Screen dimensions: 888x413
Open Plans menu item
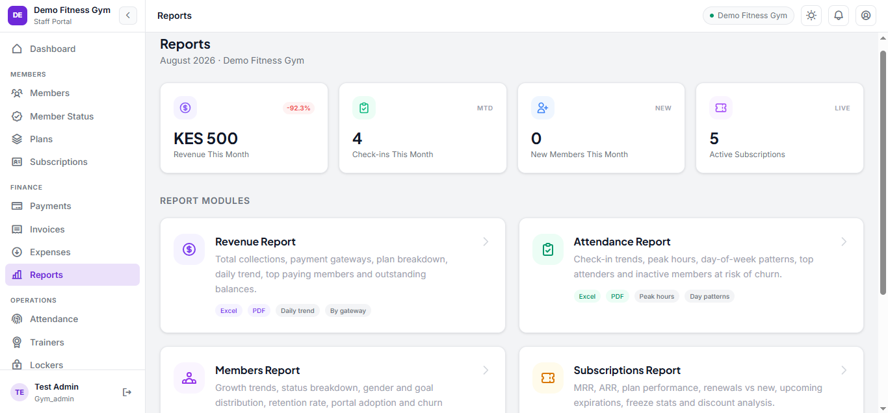72,139
